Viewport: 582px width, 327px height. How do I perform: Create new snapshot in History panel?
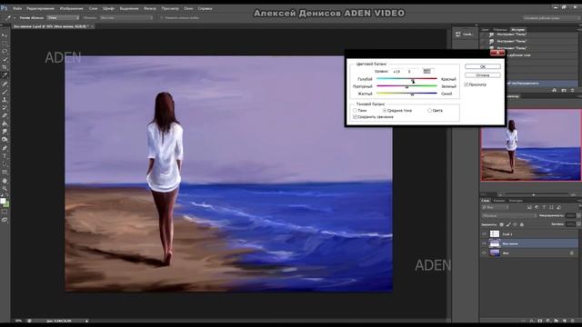pos(564,90)
